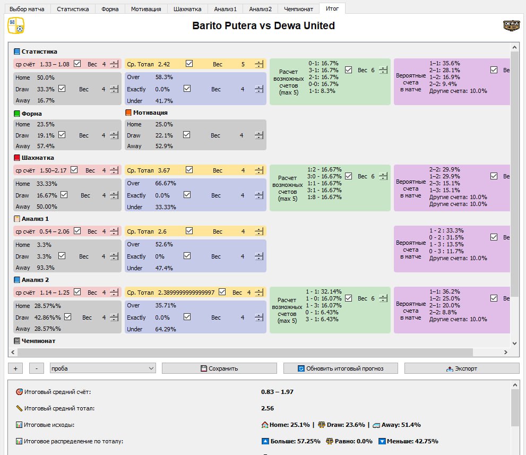Click the scales icon next to Равно: 0.0%
Screen dimensions: 526x455
[x=330, y=441]
